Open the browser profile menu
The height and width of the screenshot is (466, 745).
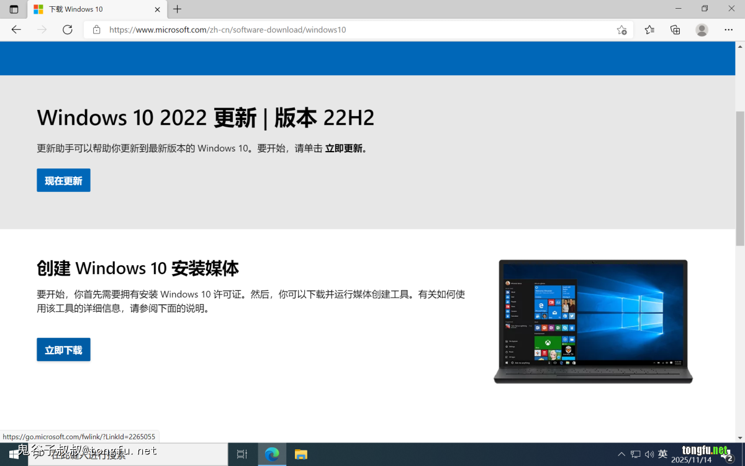[702, 30]
